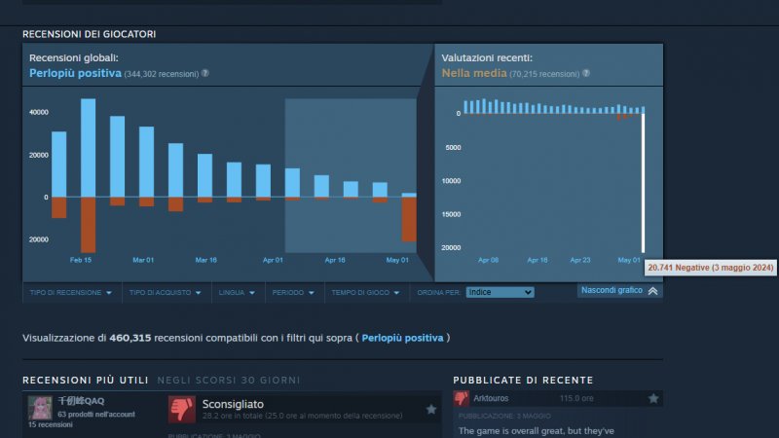Open the Tempo di gioco filter dropdown
Screen dimensions: 779x438
click(x=366, y=293)
